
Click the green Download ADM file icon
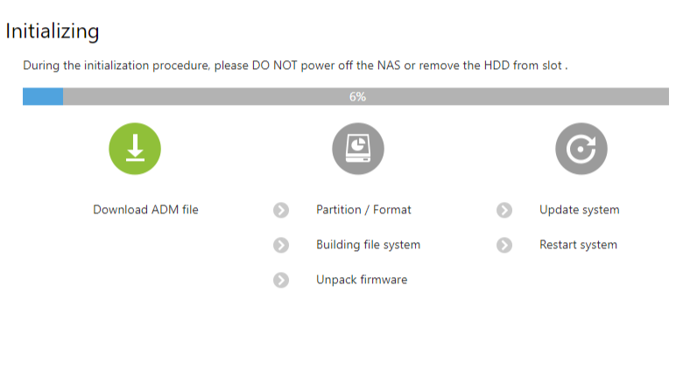point(135,149)
